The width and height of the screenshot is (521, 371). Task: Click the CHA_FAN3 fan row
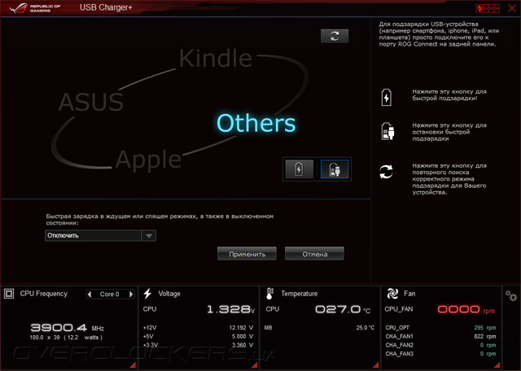(440, 354)
